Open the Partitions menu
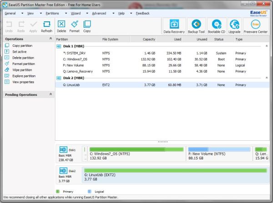 (x=52, y=13)
